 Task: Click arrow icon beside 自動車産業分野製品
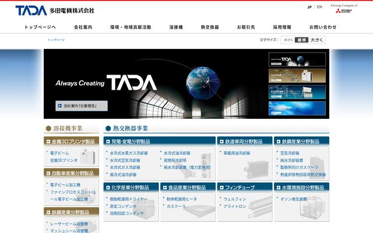coord(48,174)
